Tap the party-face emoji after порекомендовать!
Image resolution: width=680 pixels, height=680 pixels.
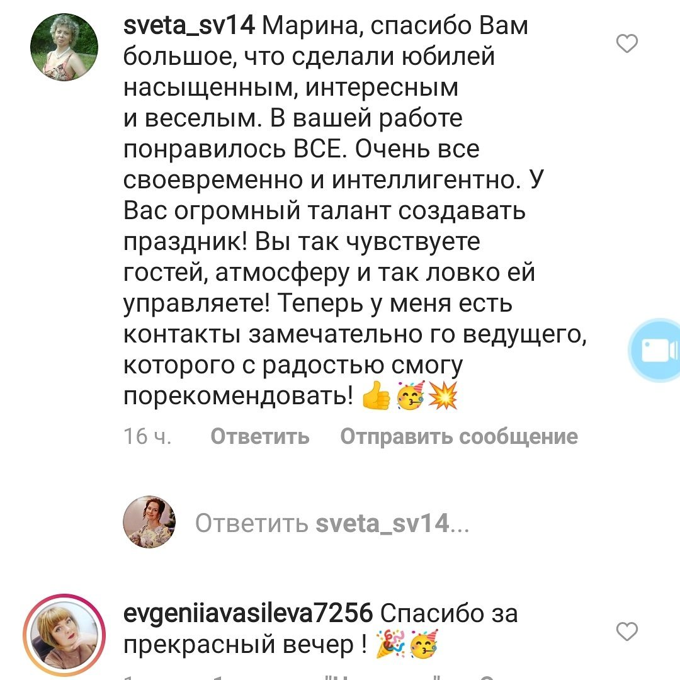click(x=411, y=395)
